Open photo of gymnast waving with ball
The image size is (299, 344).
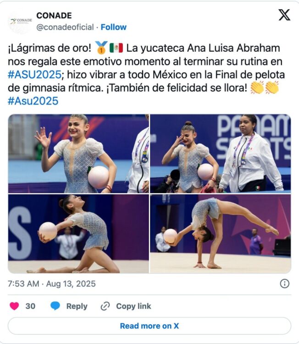click(x=78, y=154)
